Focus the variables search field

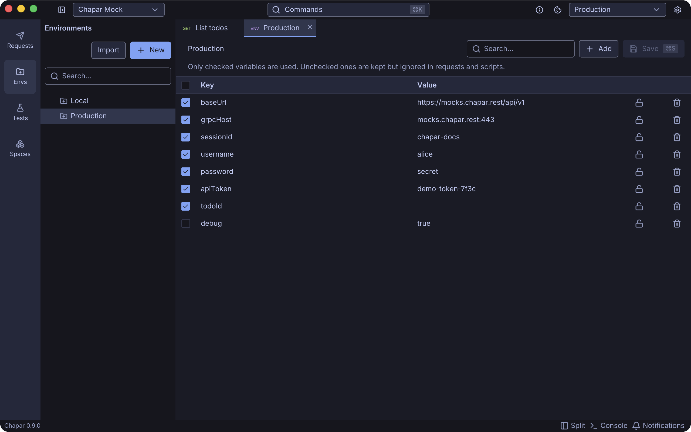520,49
